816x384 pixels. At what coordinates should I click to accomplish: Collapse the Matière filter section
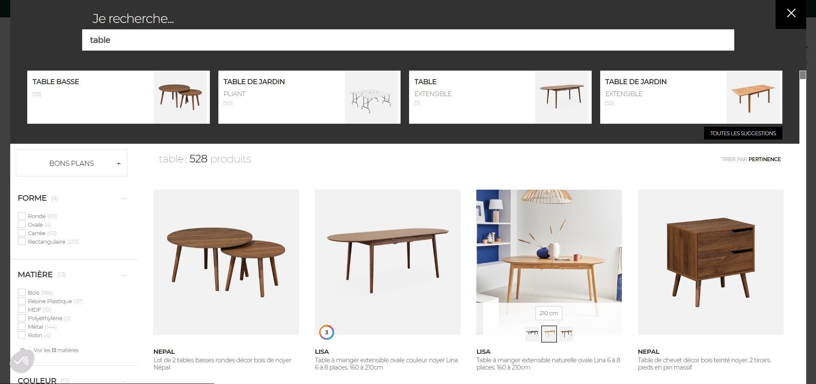point(123,275)
